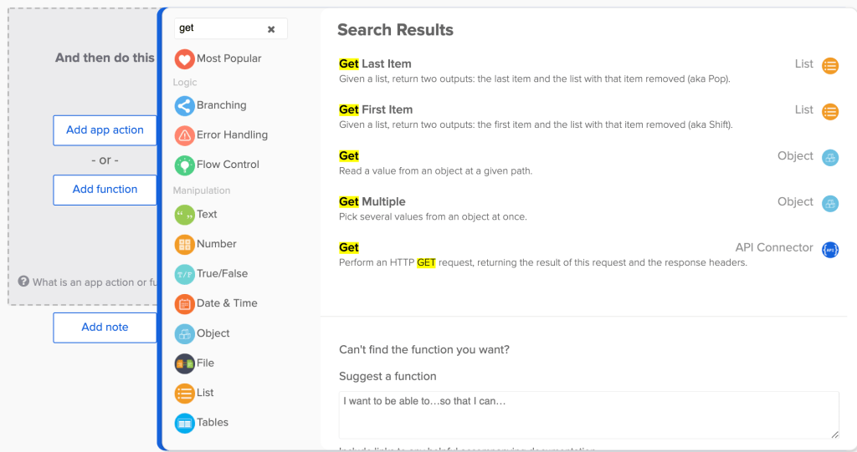Select the Get Multiple object function
Viewport: 857px width, 452px height.
(x=372, y=202)
